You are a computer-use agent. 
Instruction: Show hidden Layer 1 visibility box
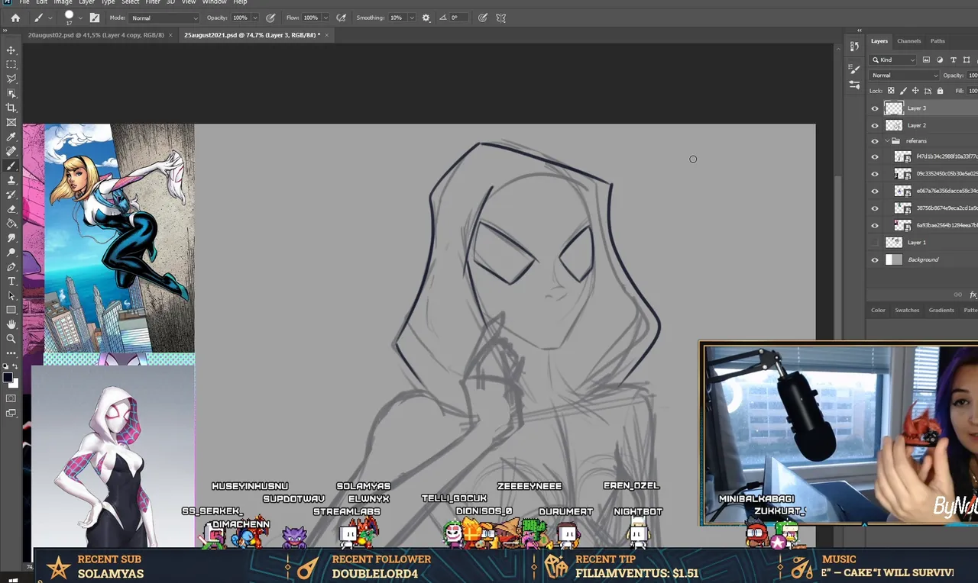tap(875, 243)
